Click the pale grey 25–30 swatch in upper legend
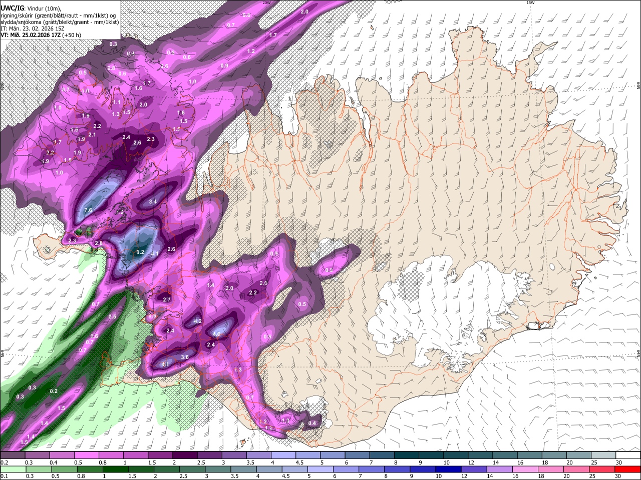 tap(604, 455)
